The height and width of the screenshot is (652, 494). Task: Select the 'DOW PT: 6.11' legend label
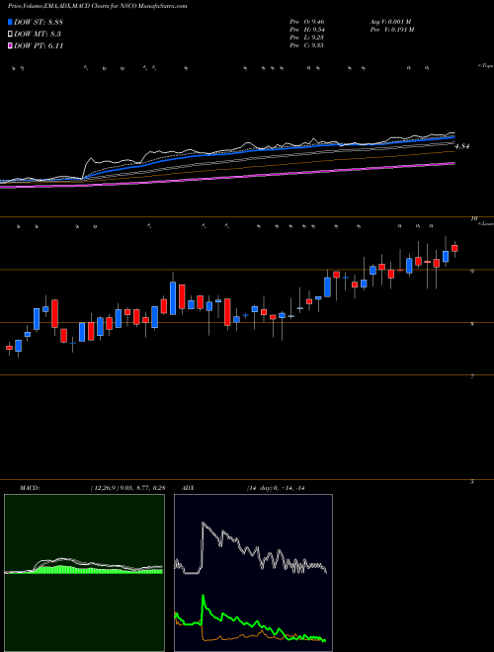[39, 45]
